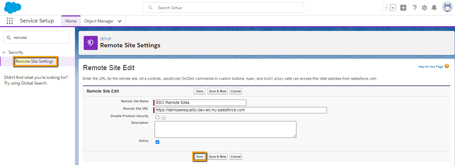
Task: Click the top Save & New button
Action: pyautogui.click(x=217, y=91)
